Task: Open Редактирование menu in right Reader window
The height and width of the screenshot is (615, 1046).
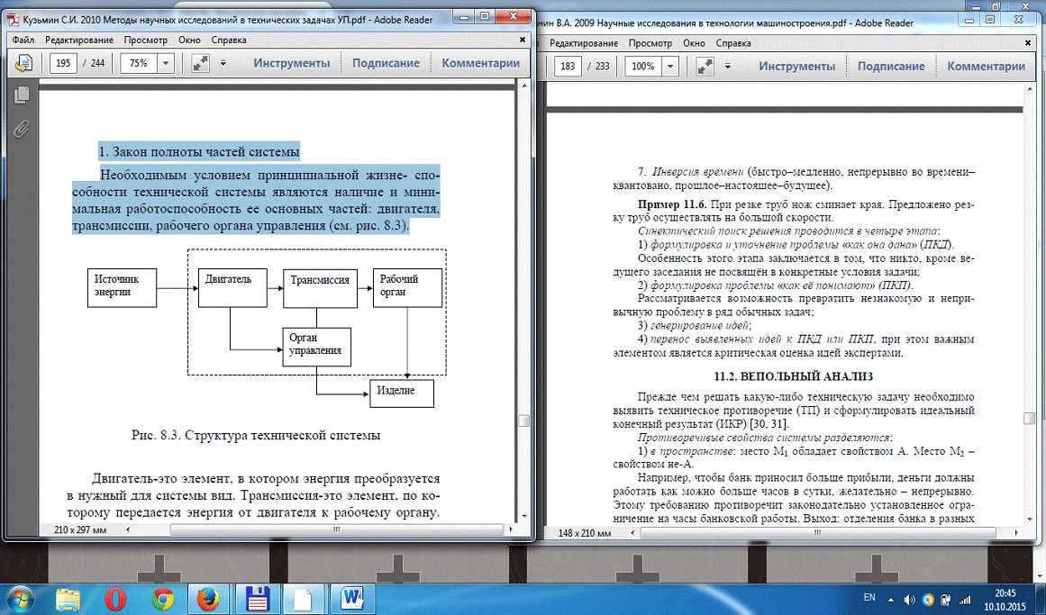Action: [584, 42]
